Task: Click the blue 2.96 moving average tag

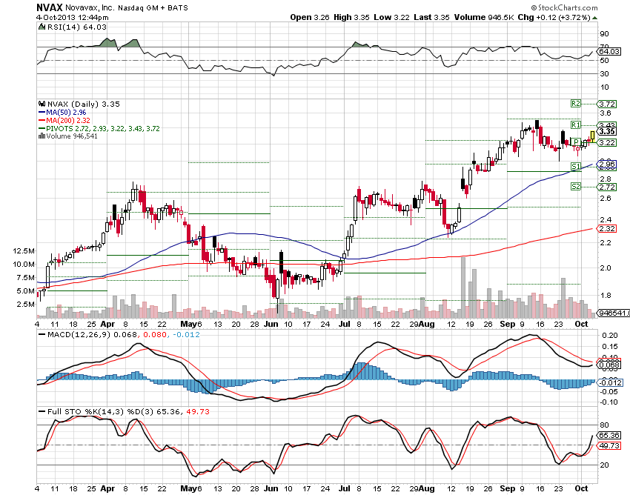Action: click(607, 164)
